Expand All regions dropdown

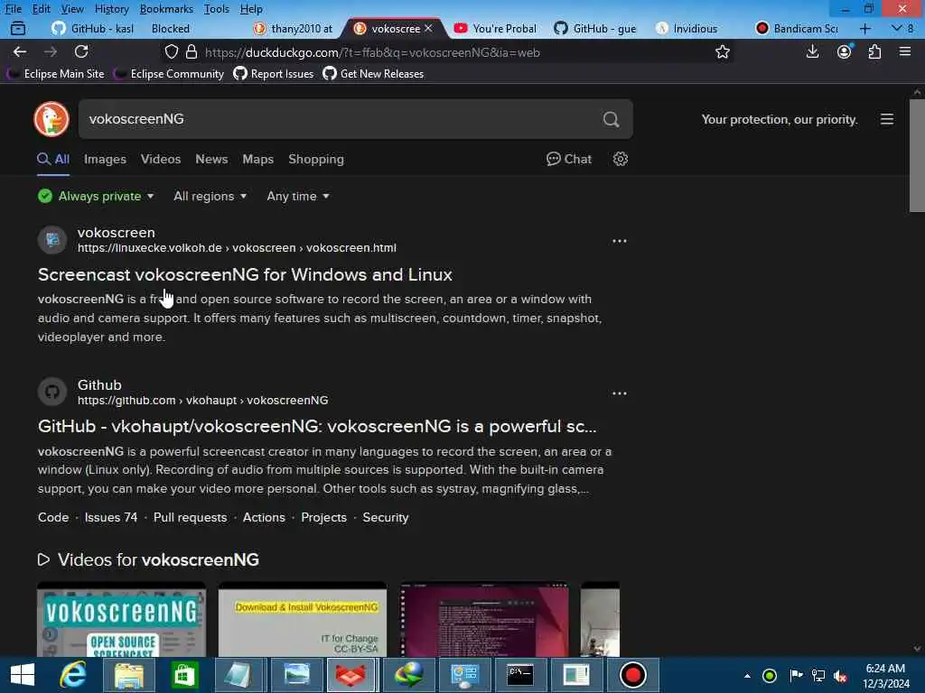[x=210, y=196]
